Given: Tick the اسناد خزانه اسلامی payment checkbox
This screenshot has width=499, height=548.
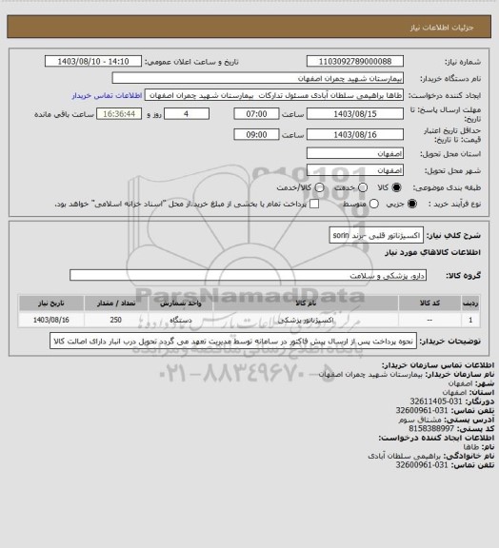Looking at the screenshot, I should tap(314, 204).
